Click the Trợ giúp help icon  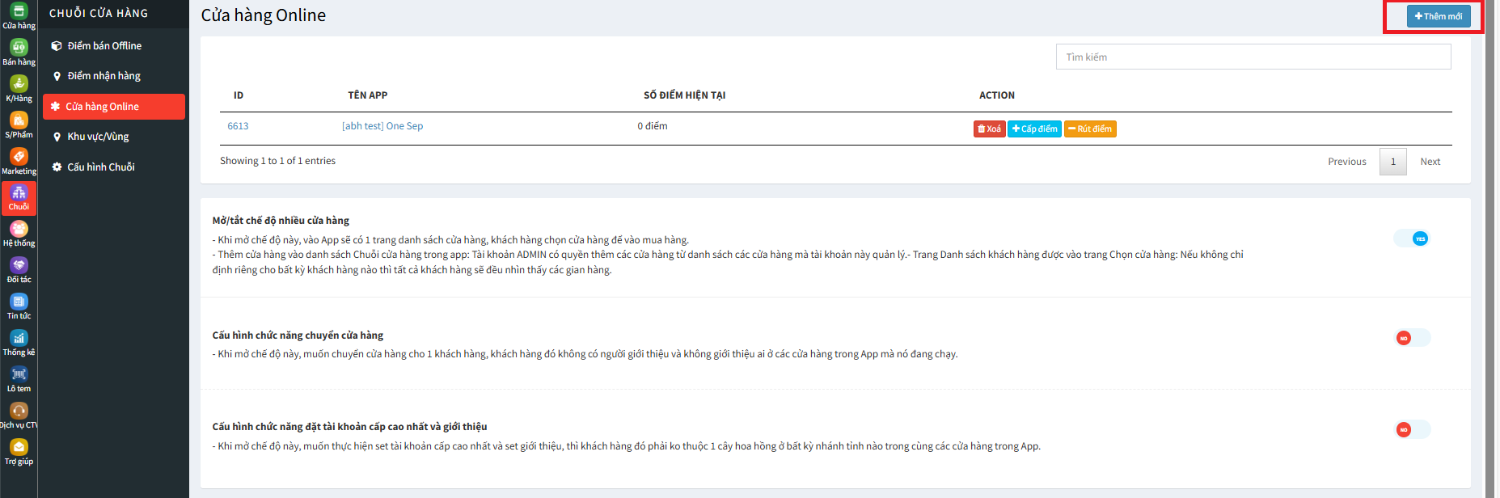(x=19, y=452)
